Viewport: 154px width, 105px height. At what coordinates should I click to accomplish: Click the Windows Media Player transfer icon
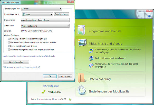coord(91,65)
